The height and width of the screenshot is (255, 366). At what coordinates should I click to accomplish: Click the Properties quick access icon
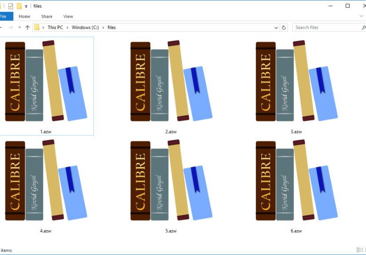pyautogui.click(x=11, y=6)
